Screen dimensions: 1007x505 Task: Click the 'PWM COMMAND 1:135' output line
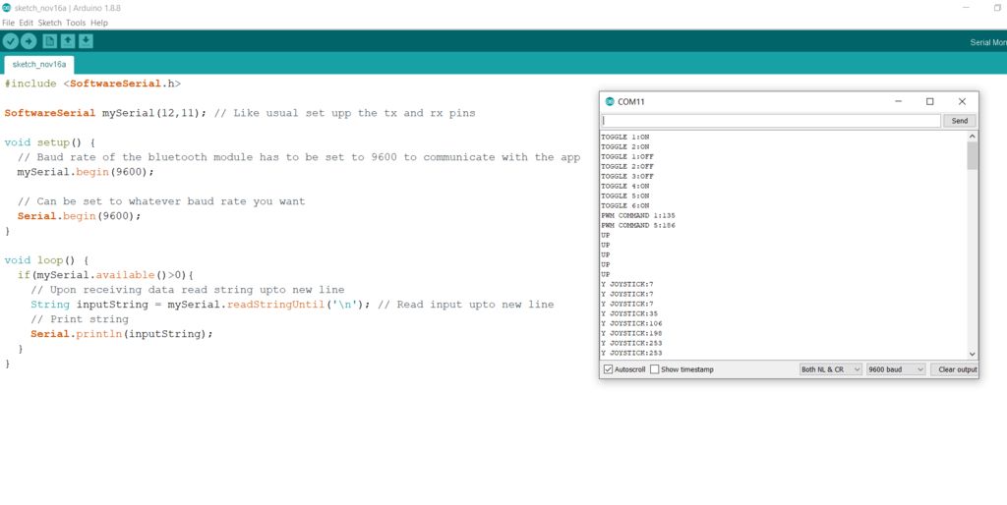point(637,215)
